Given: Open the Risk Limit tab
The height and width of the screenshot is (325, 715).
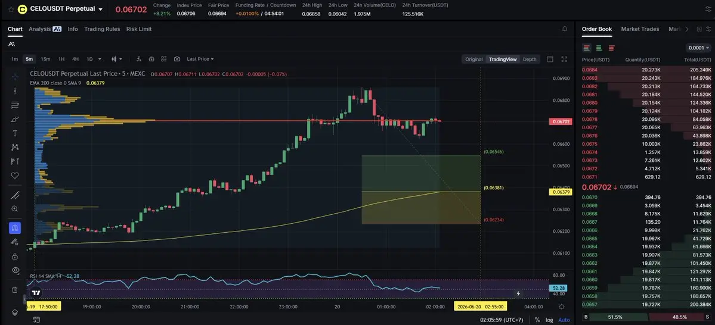Looking at the screenshot, I should pyautogui.click(x=139, y=29).
